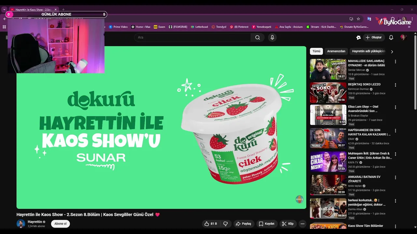Click the sparkle icon next to Oluştur
This screenshot has height=234, width=417.
(358, 37)
